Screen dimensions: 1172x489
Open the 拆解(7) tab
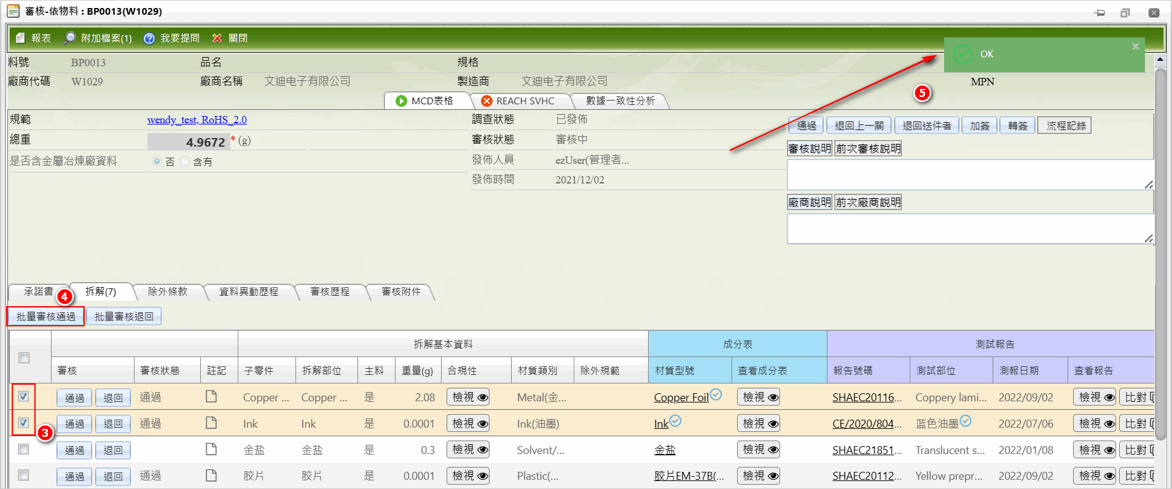[101, 291]
